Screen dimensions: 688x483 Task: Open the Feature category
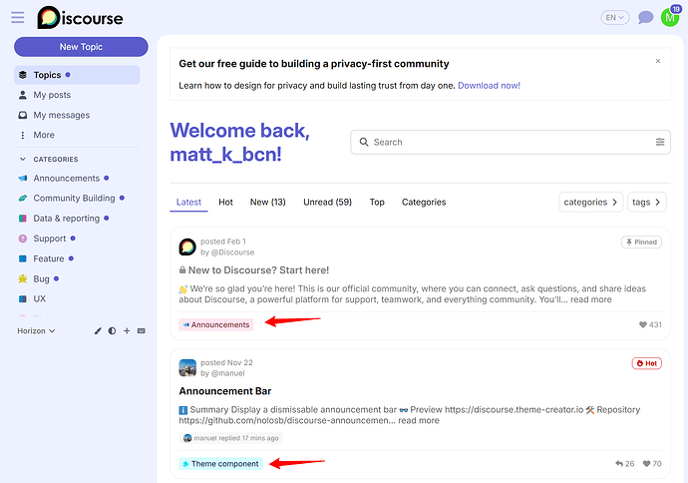pos(49,258)
